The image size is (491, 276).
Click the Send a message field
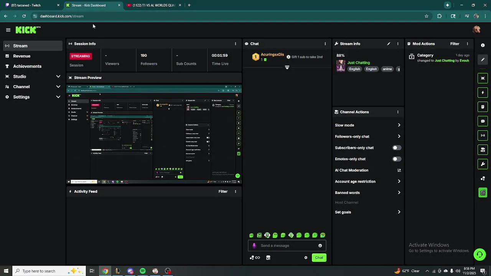point(287,246)
